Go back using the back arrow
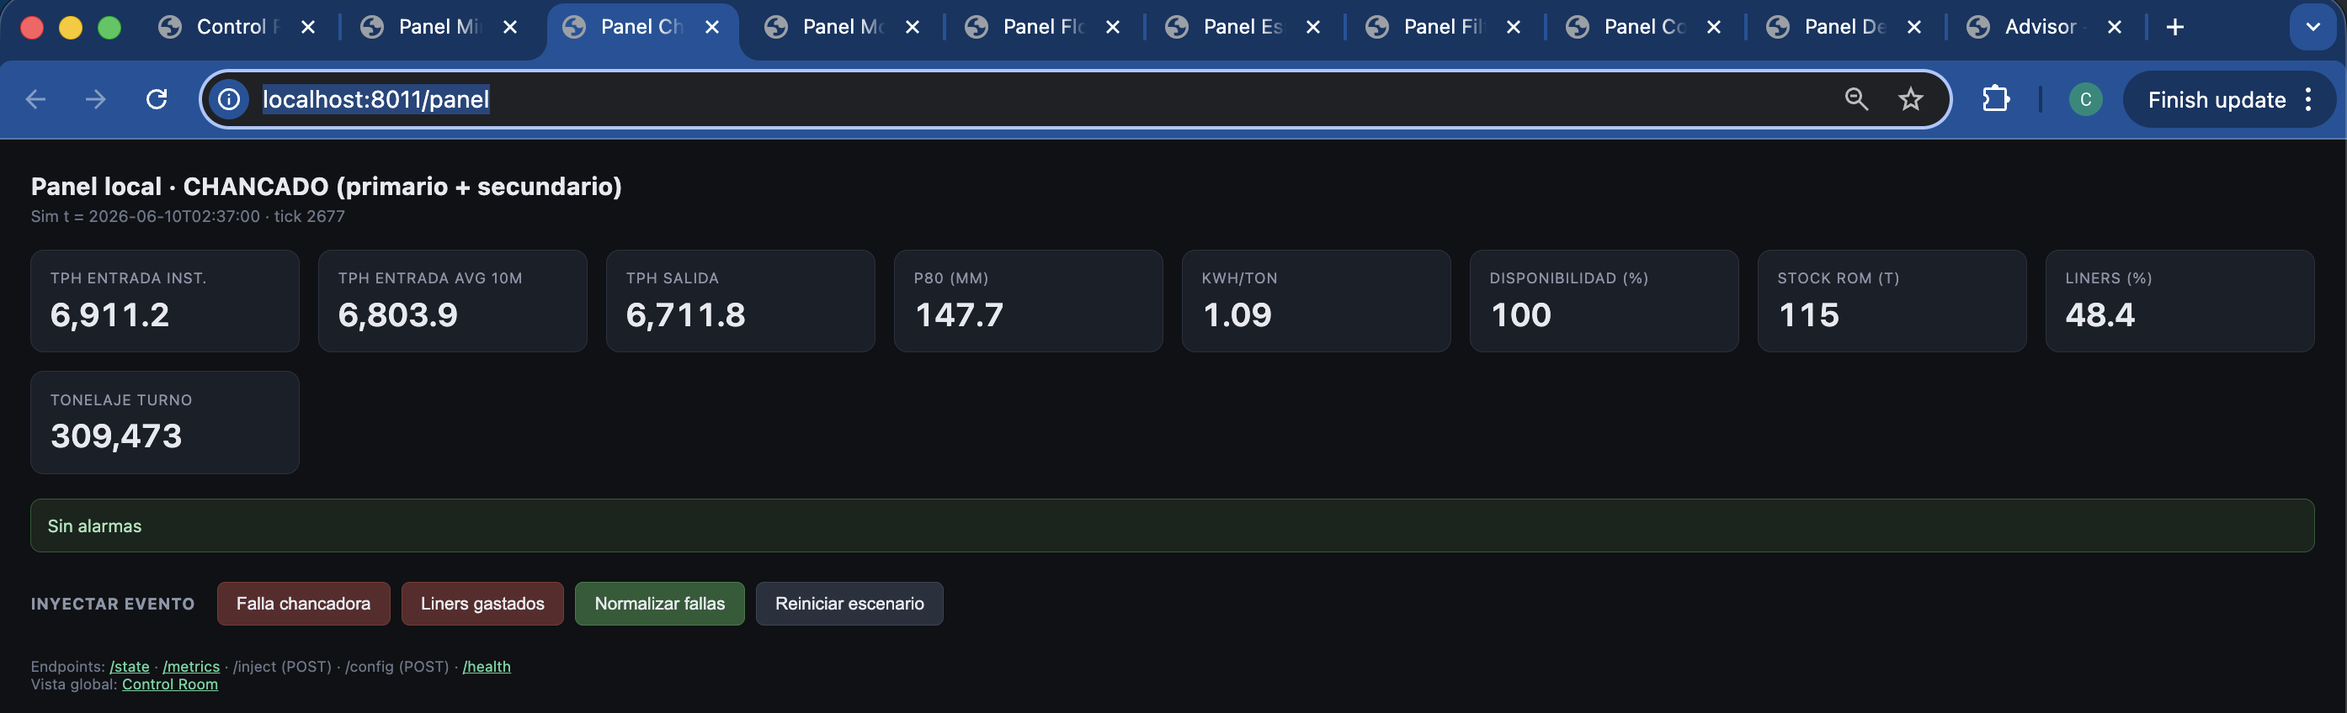2347x713 pixels. coord(35,99)
